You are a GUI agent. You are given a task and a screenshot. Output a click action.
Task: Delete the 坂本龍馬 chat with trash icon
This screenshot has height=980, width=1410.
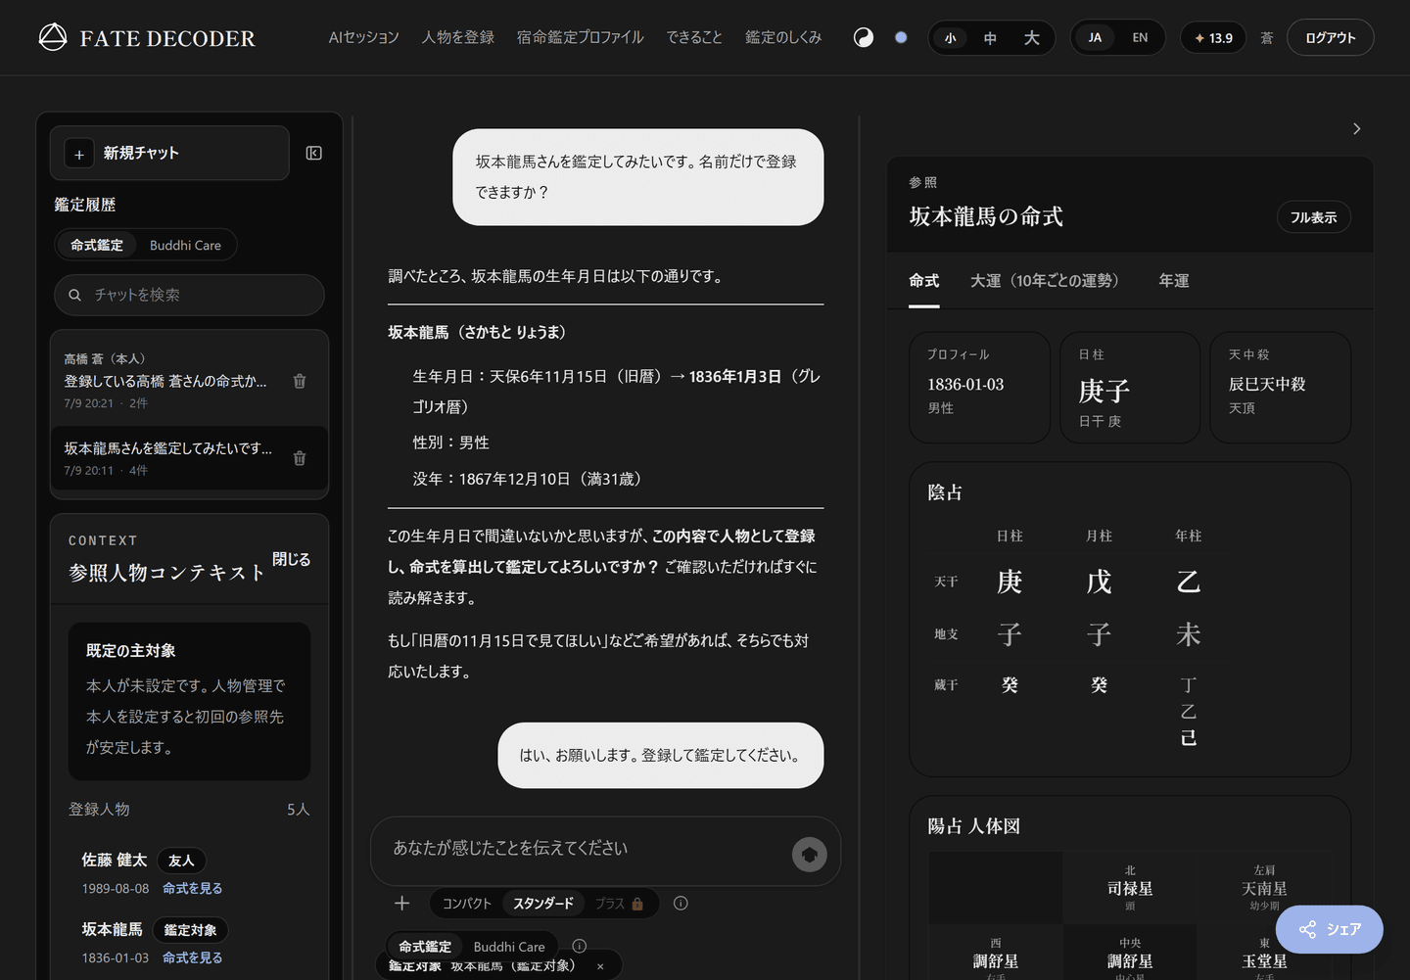300,457
